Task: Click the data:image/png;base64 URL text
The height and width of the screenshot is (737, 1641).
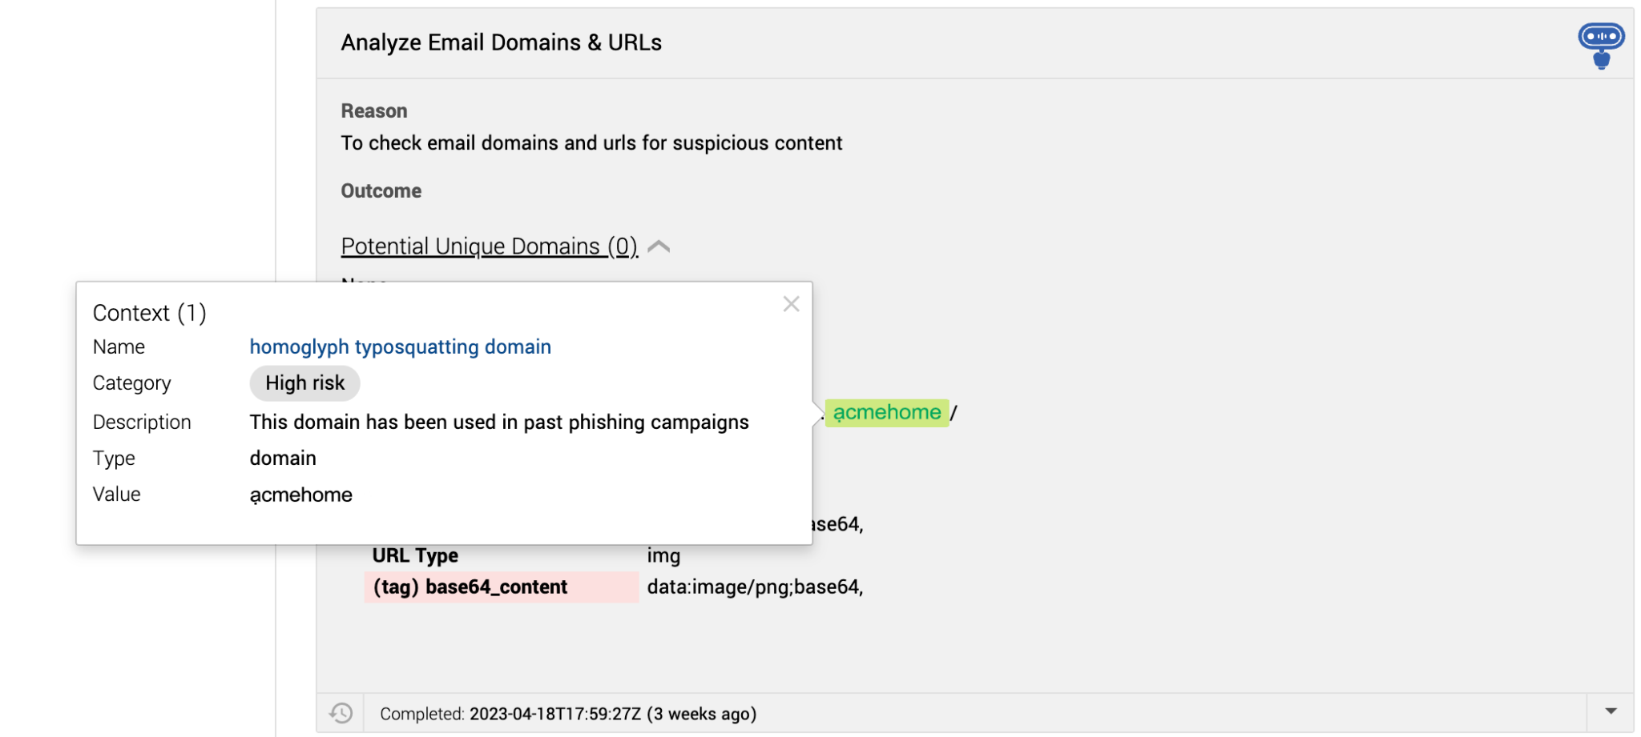Action: 756,587
